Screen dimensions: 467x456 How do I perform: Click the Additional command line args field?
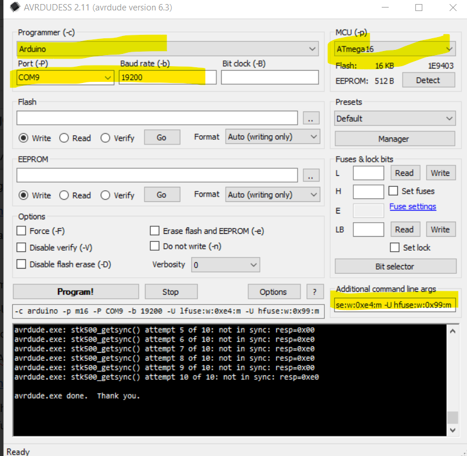point(394,305)
